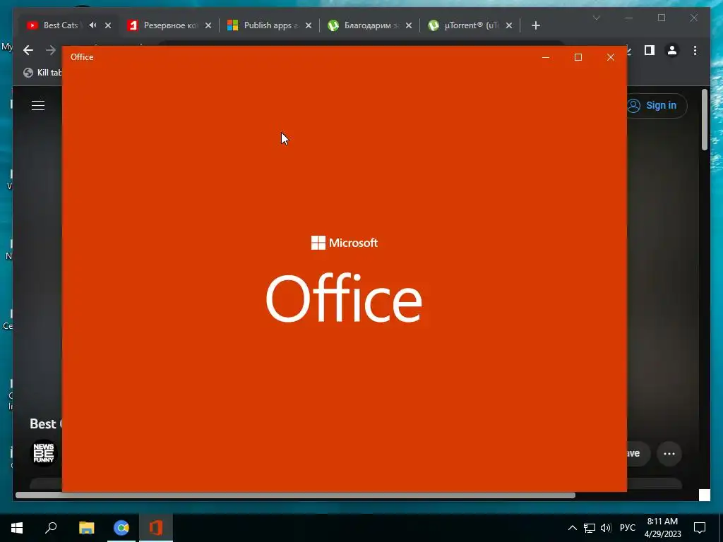723x542 pixels.
Task: Open the video's more actions button
Action: tap(669, 454)
